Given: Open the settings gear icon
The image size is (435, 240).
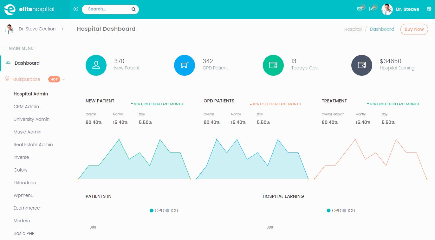Looking at the screenshot, I should point(429,9).
